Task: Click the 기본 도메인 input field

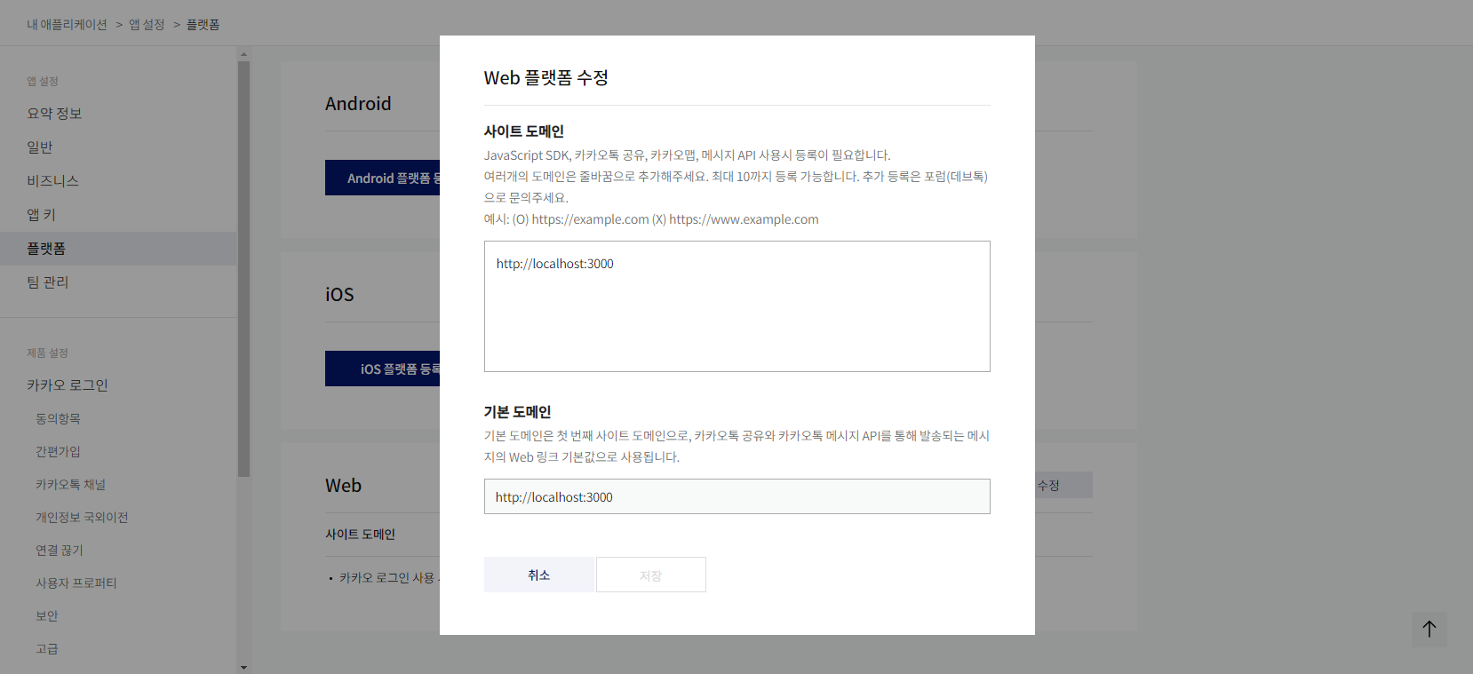Action: pos(737,496)
